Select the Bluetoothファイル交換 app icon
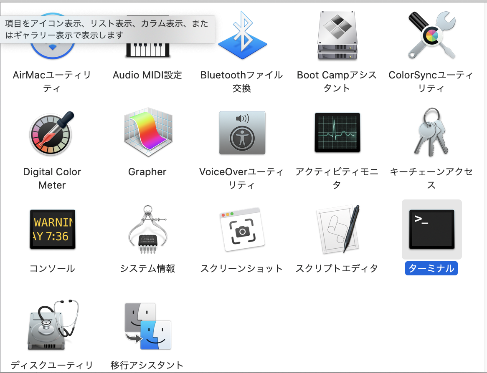Screen dimensions: 487x373 242,35
